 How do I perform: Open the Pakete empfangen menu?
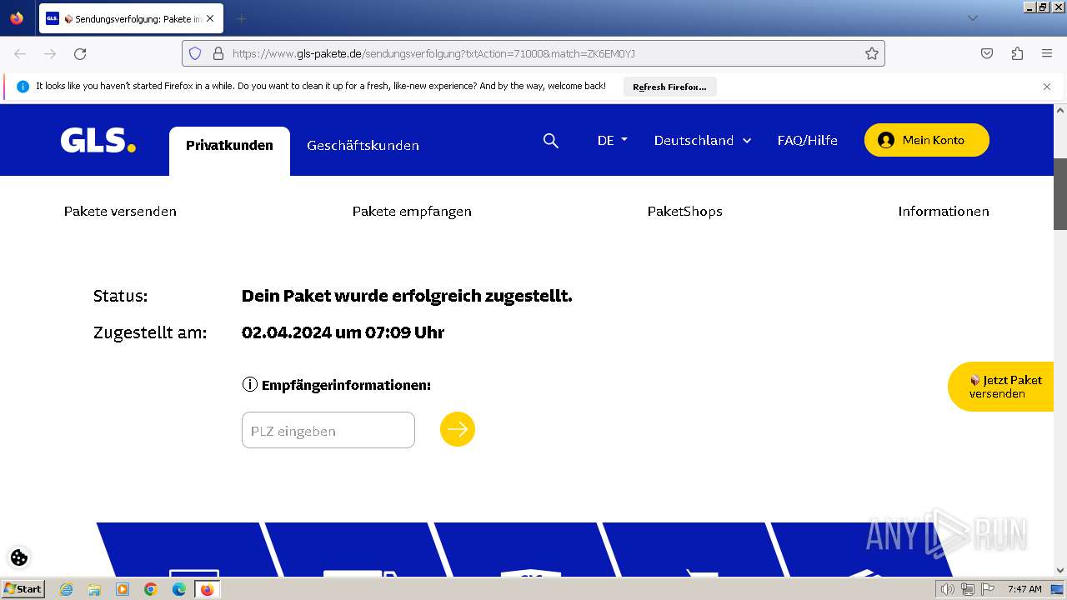click(412, 211)
